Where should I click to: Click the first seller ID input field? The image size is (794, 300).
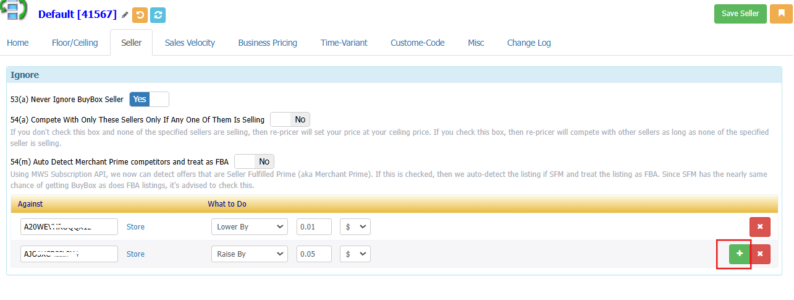69,227
